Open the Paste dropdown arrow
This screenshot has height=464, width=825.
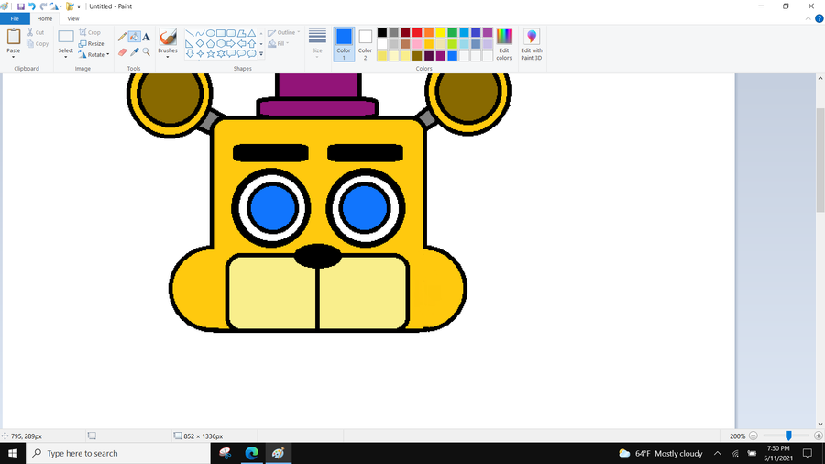pyautogui.click(x=13, y=57)
